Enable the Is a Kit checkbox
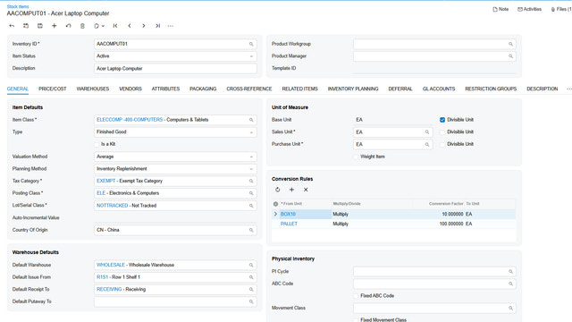 (x=97, y=144)
